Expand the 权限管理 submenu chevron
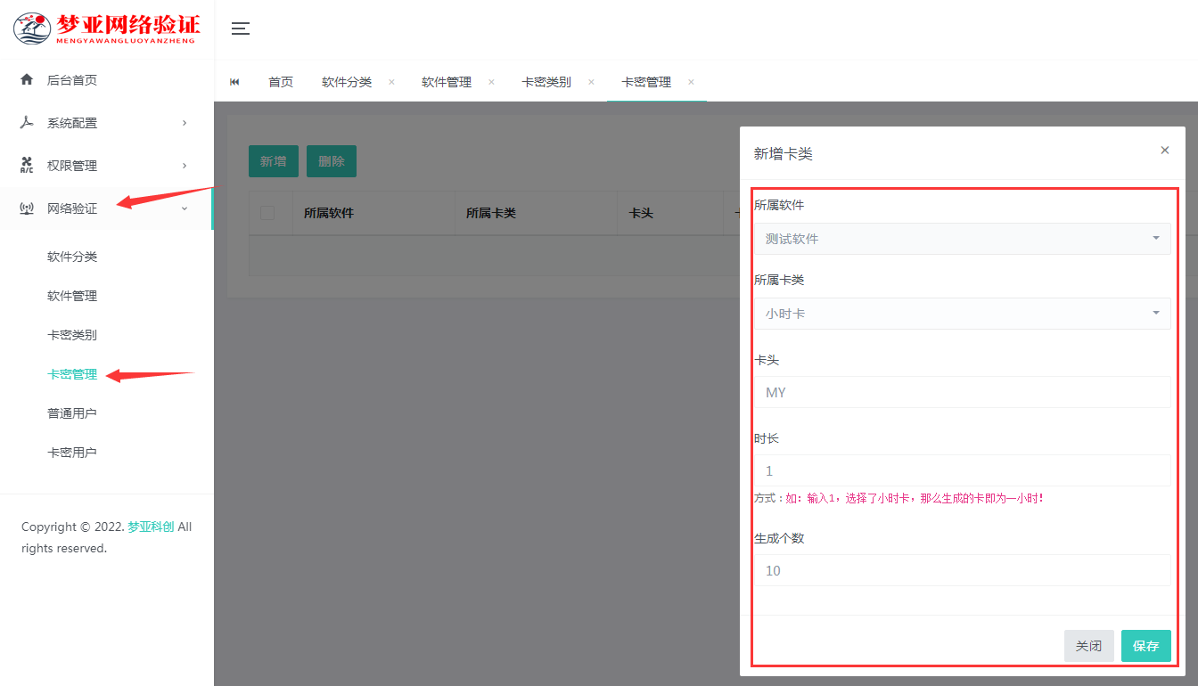This screenshot has width=1198, height=686. pyautogui.click(x=185, y=165)
